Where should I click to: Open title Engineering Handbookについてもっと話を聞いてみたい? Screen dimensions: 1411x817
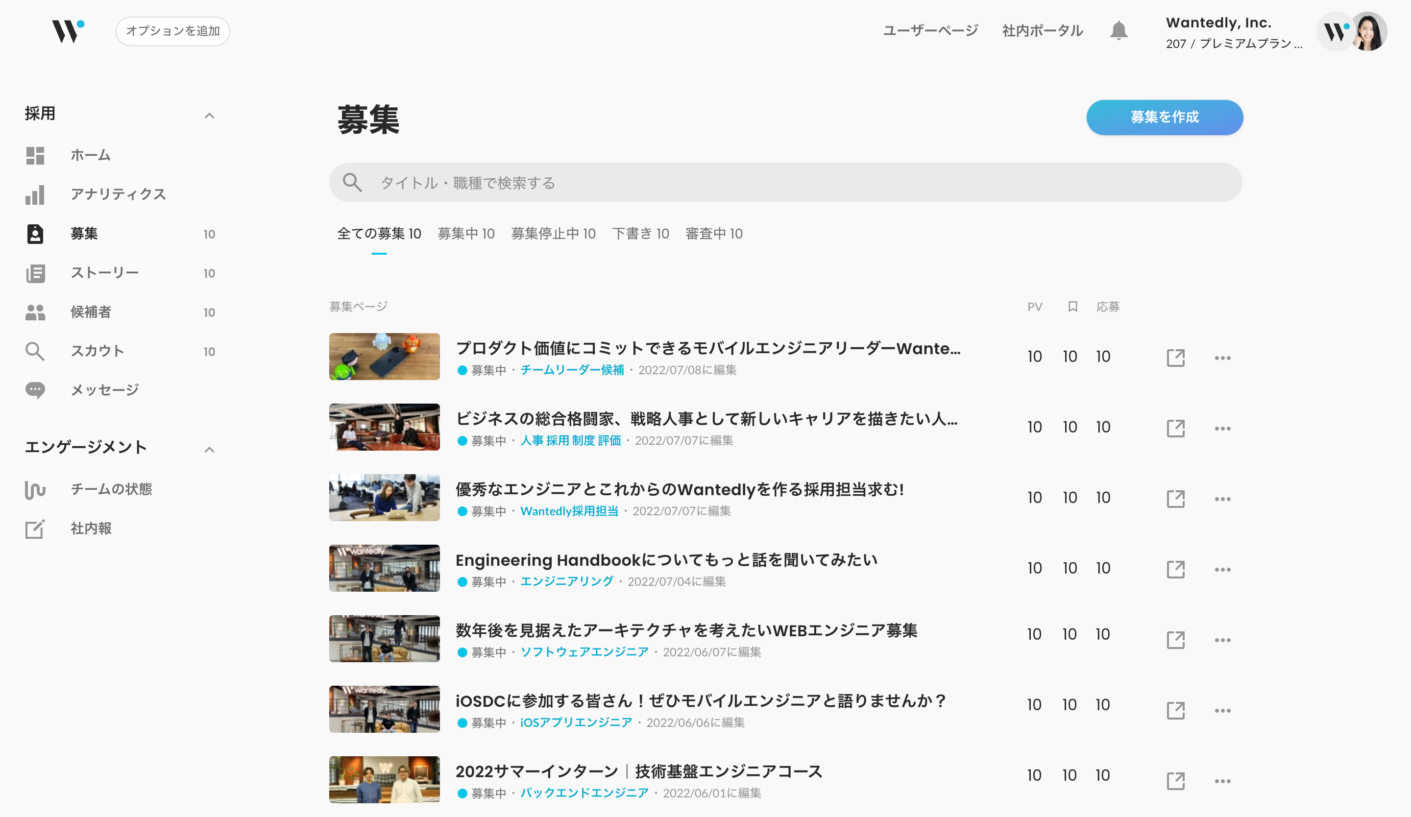pyautogui.click(x=666, y=559)
